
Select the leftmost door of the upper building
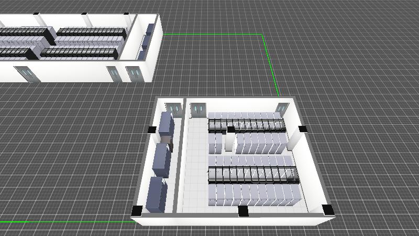click(27, 74)
